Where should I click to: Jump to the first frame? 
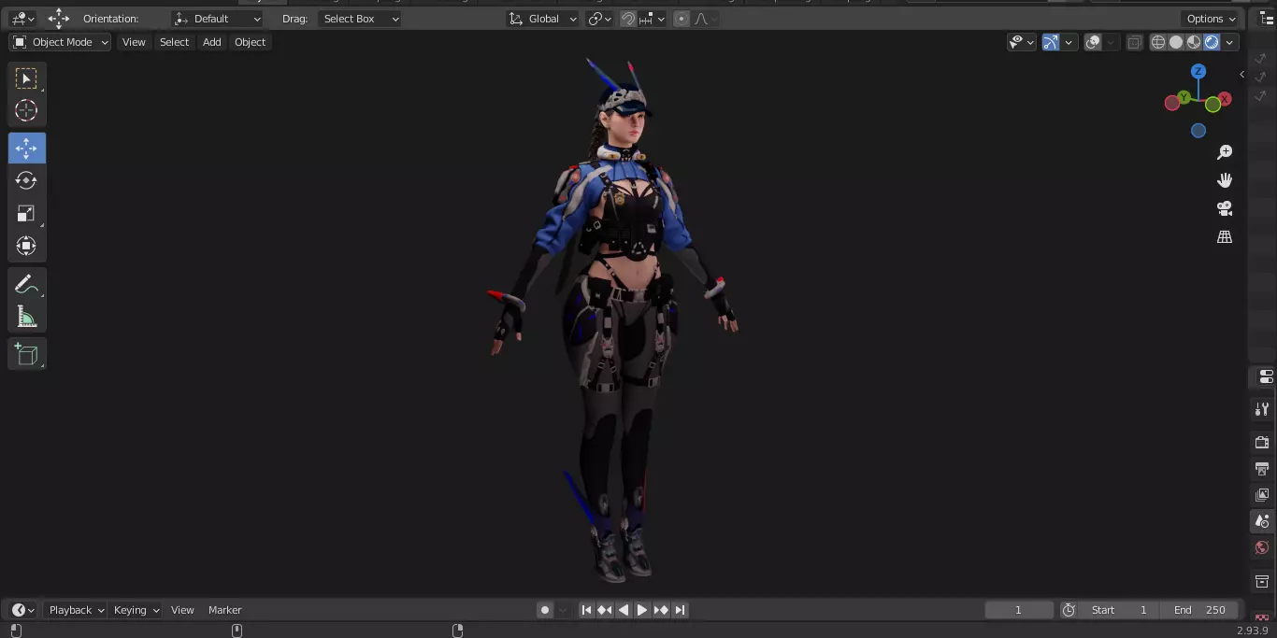586,610
